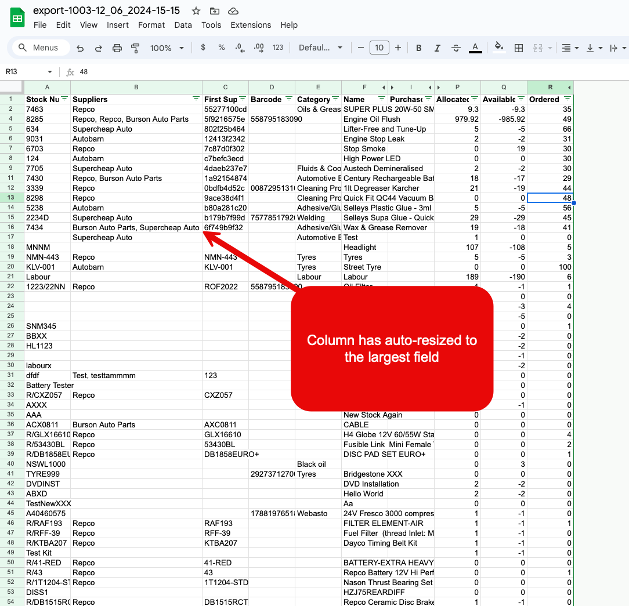The image size is (629, 606).
Task: Open the Insert menu
Action: point(118,26)
